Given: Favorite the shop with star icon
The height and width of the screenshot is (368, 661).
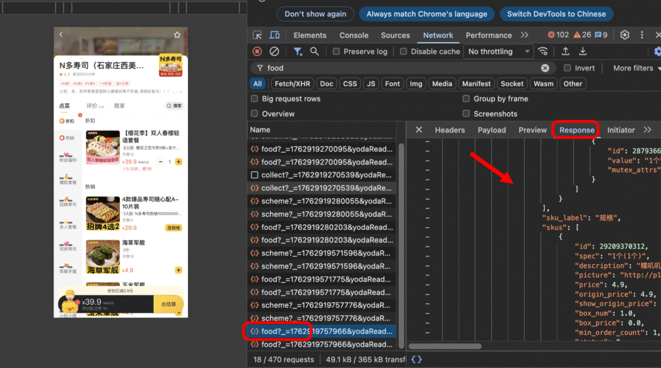Looking at the screenshot, I should pyautogui.click(x=177, y=34).
